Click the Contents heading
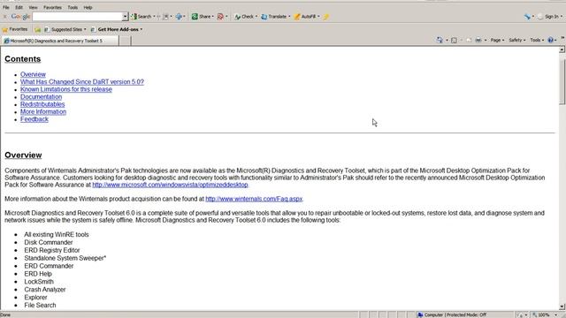 pyautogui.click(x=23, y=59)
